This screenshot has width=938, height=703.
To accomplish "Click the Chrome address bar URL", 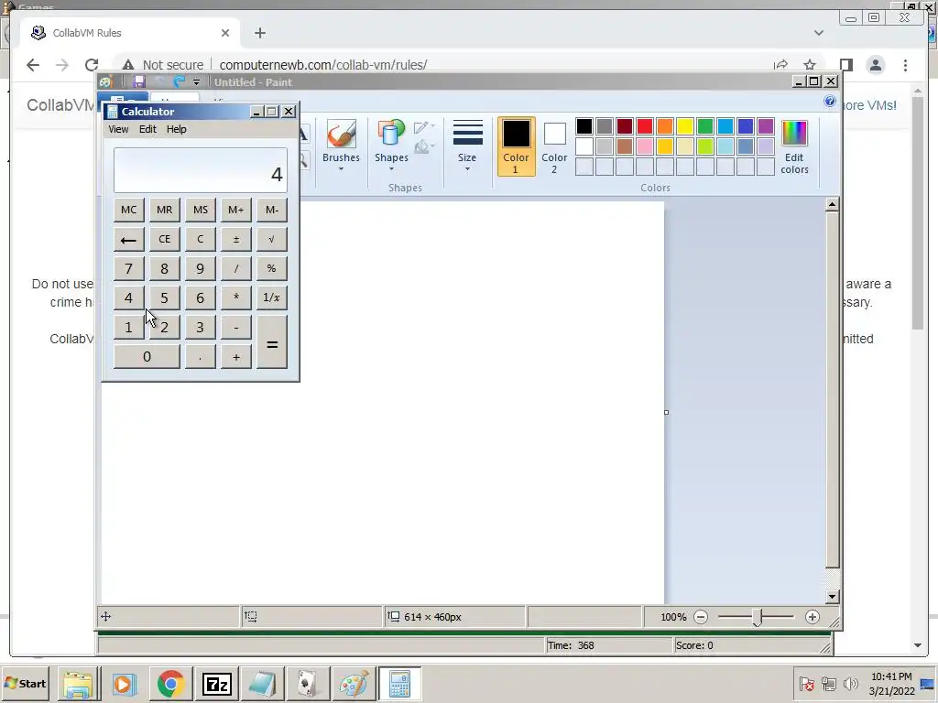I will coord(323,65).
